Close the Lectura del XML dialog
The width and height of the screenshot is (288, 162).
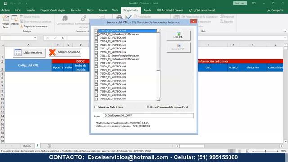193,22
